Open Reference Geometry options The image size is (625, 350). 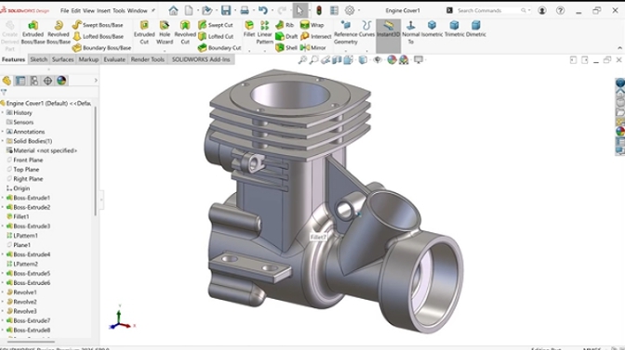pyautogui.click(x=346, y=32)
